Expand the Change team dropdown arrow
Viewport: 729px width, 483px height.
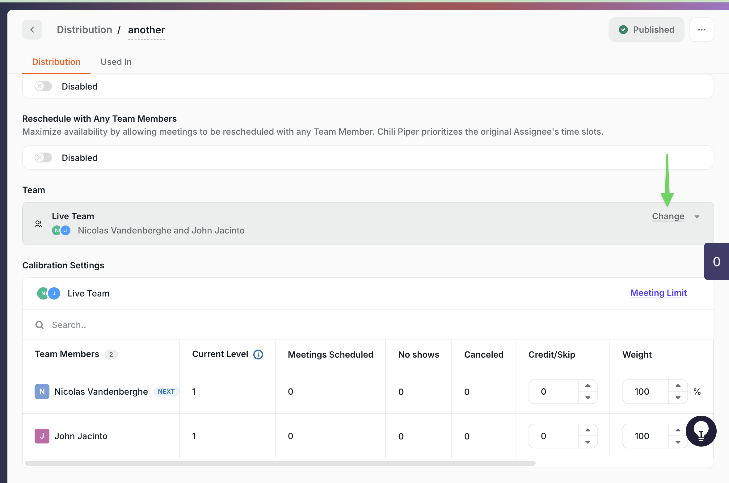pos(697,217)
